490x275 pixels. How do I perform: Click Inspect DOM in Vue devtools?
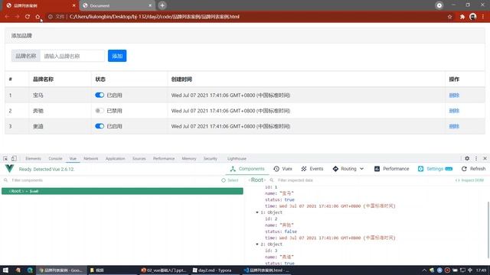(469, 180)
